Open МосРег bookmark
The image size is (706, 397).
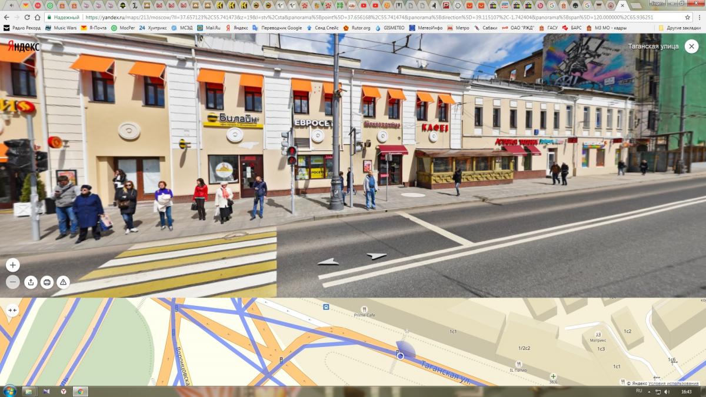click(x=123, y=28)
